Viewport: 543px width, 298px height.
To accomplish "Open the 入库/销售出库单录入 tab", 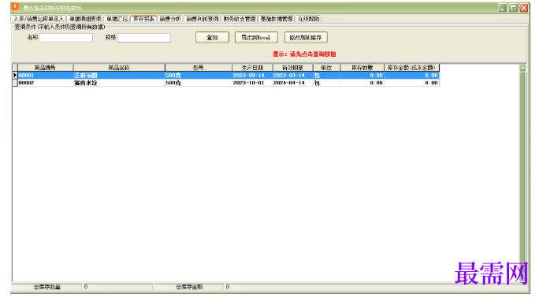I will pyautogui.click(x=39, y=19).
